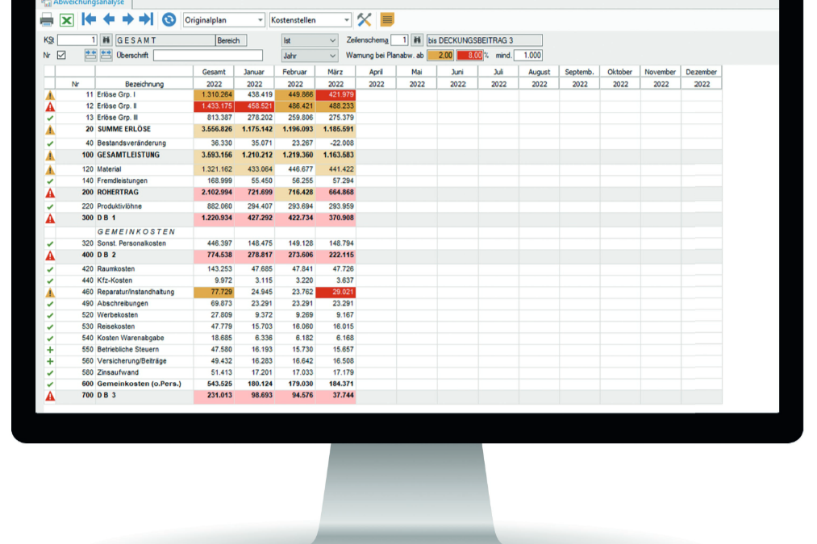
Task: Toggle the Nr checkbox
Action: pos(61,55)
